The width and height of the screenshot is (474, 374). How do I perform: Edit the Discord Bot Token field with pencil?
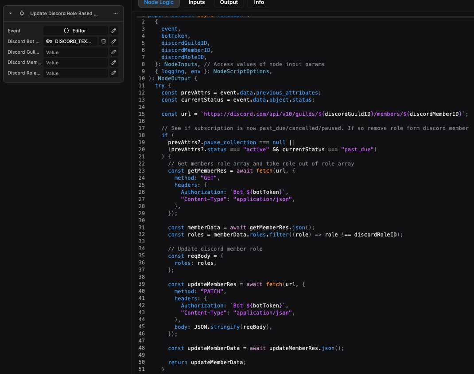pyautogui.click(x=114, y=41)
